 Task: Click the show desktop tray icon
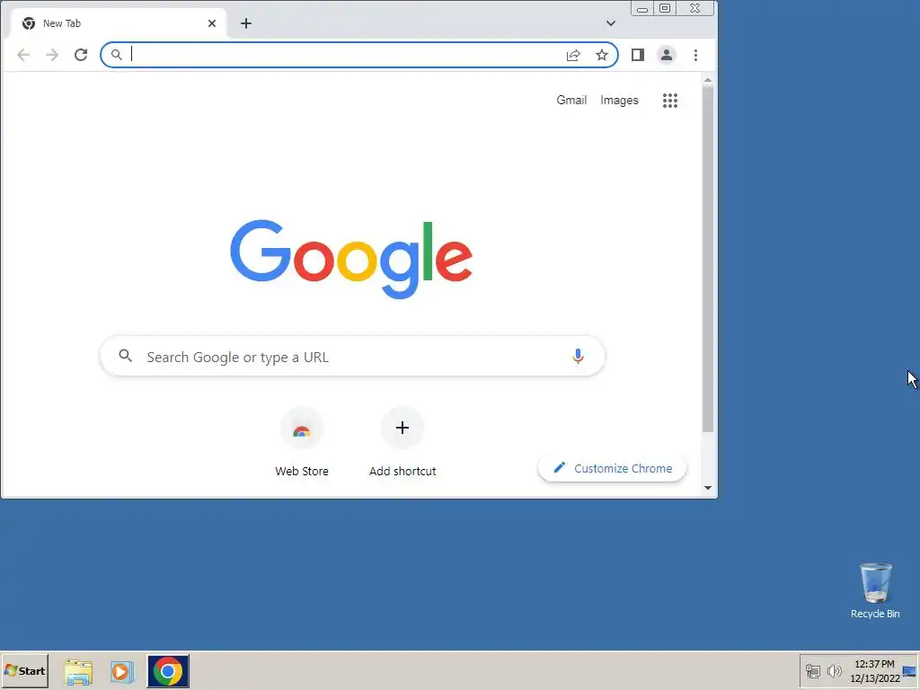click(x=910, y=670)
